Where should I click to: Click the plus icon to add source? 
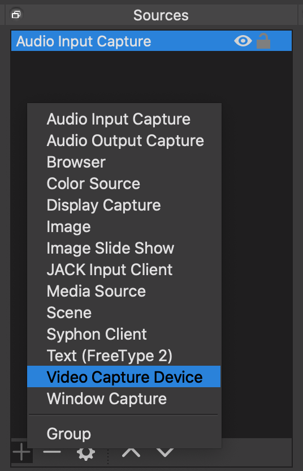(21, 452)
